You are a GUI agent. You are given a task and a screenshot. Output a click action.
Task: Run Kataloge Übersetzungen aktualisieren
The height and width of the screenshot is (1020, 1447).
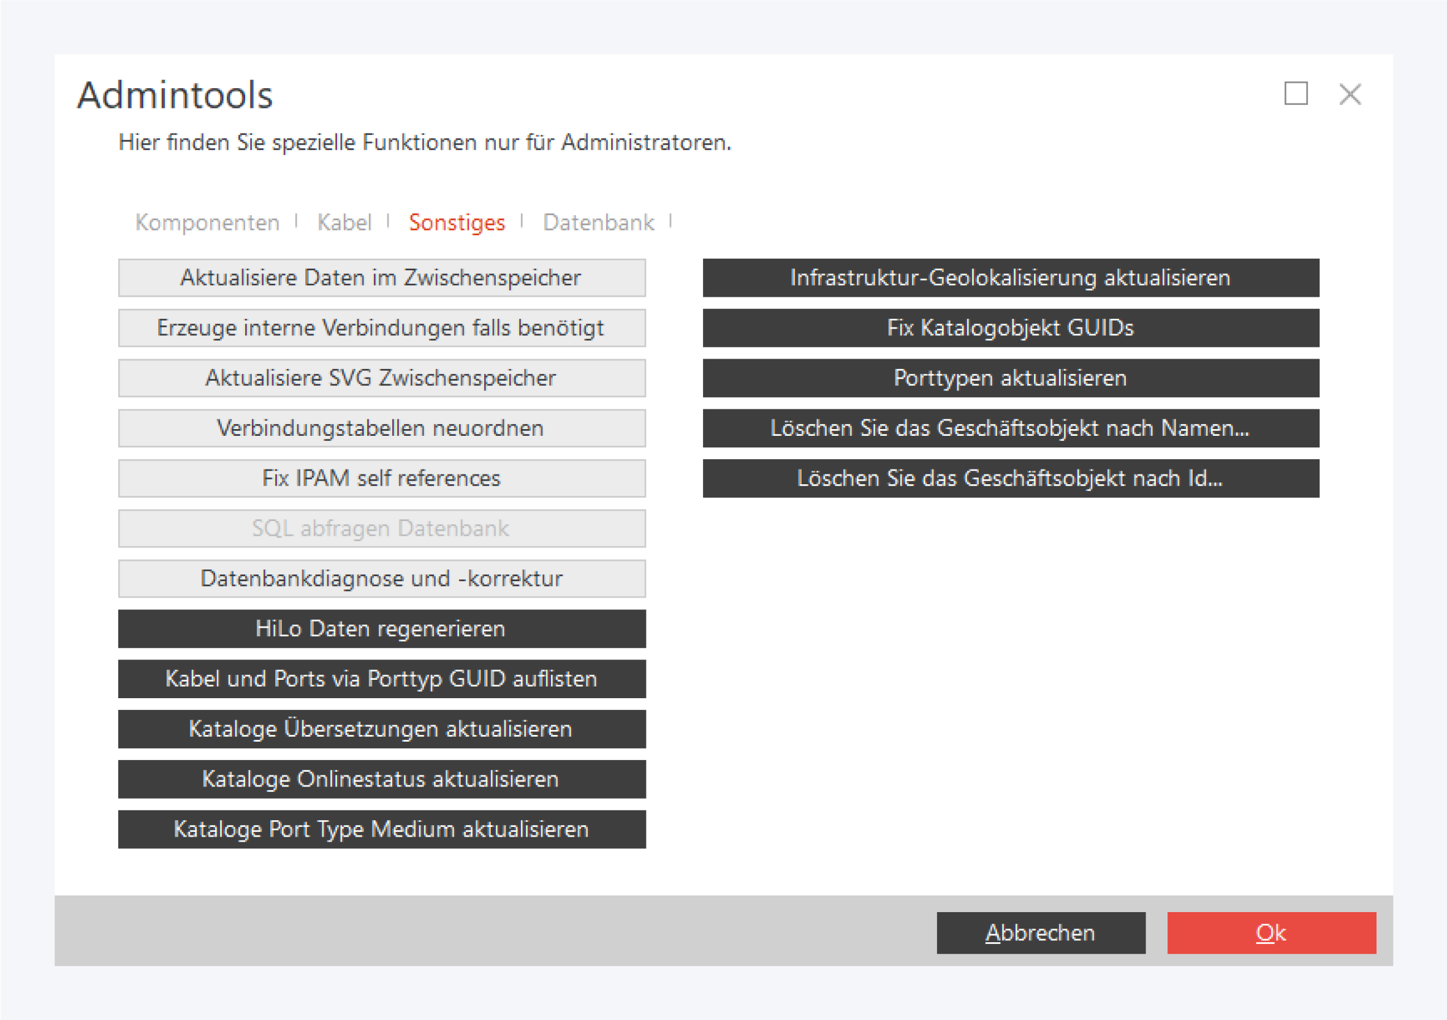tap(381, 729)
